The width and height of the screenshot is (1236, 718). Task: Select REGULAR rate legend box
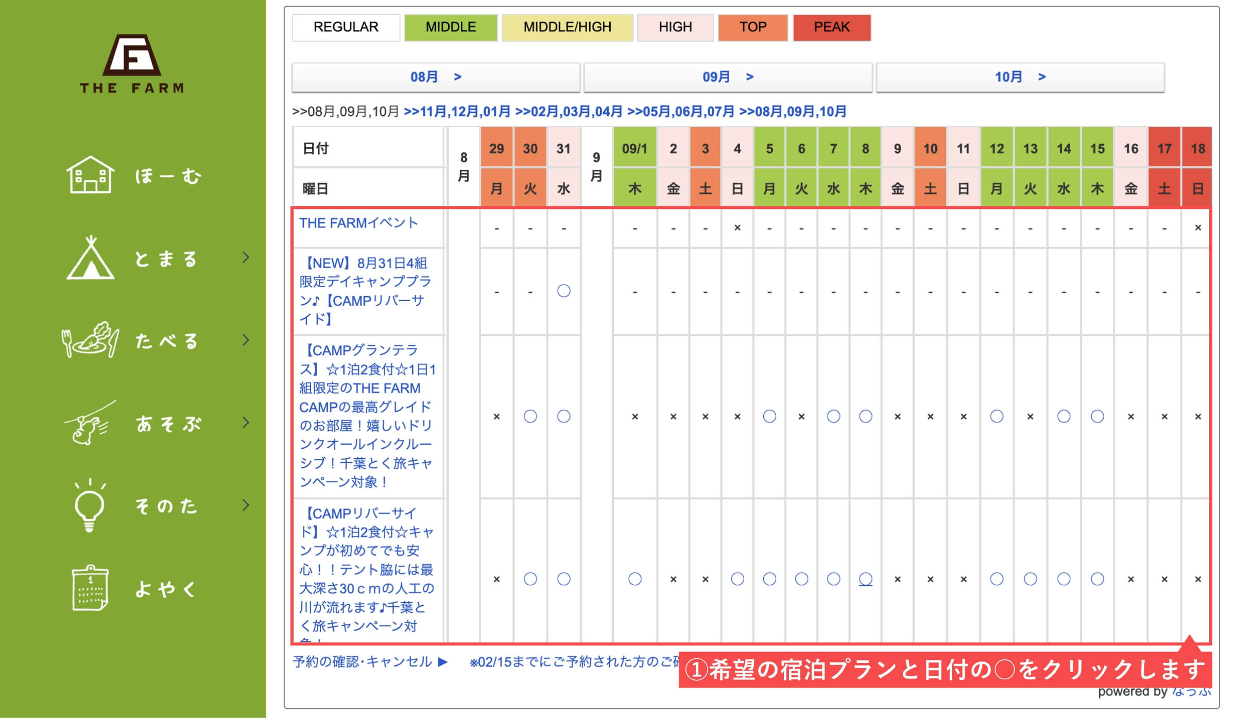[x=346, y=27]
